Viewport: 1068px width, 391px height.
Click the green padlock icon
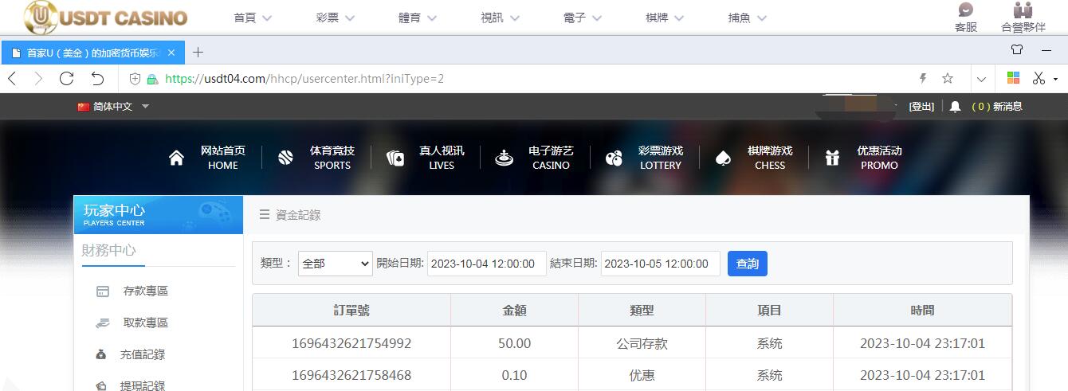(x=152, y=79)
